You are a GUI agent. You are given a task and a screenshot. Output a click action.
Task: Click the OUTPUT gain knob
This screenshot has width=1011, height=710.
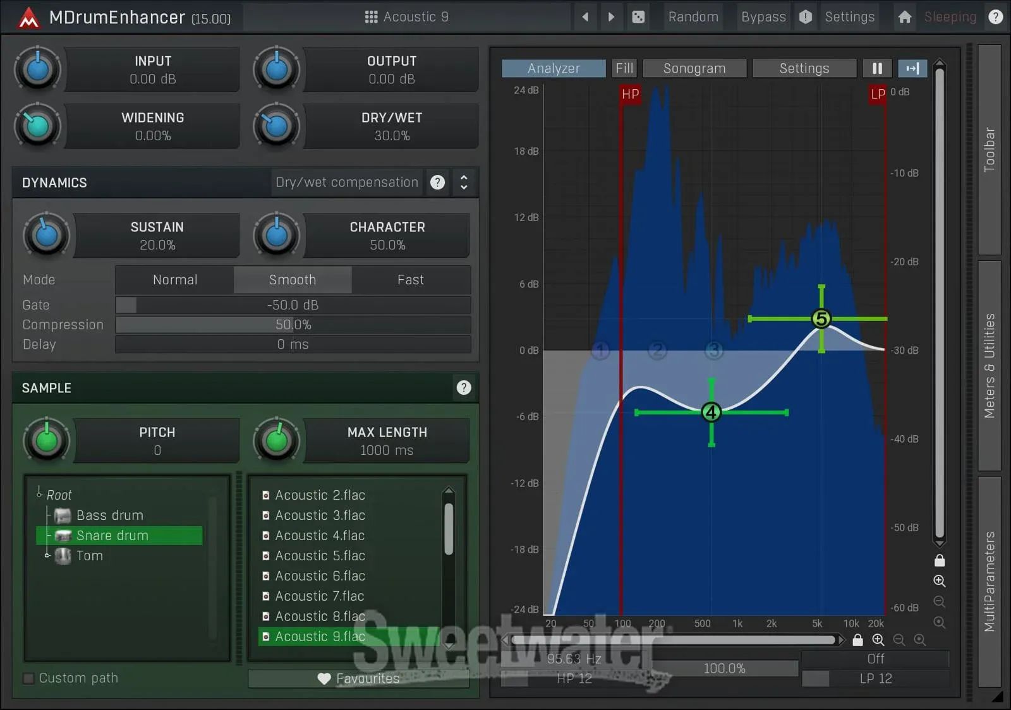tap(276, 69)
